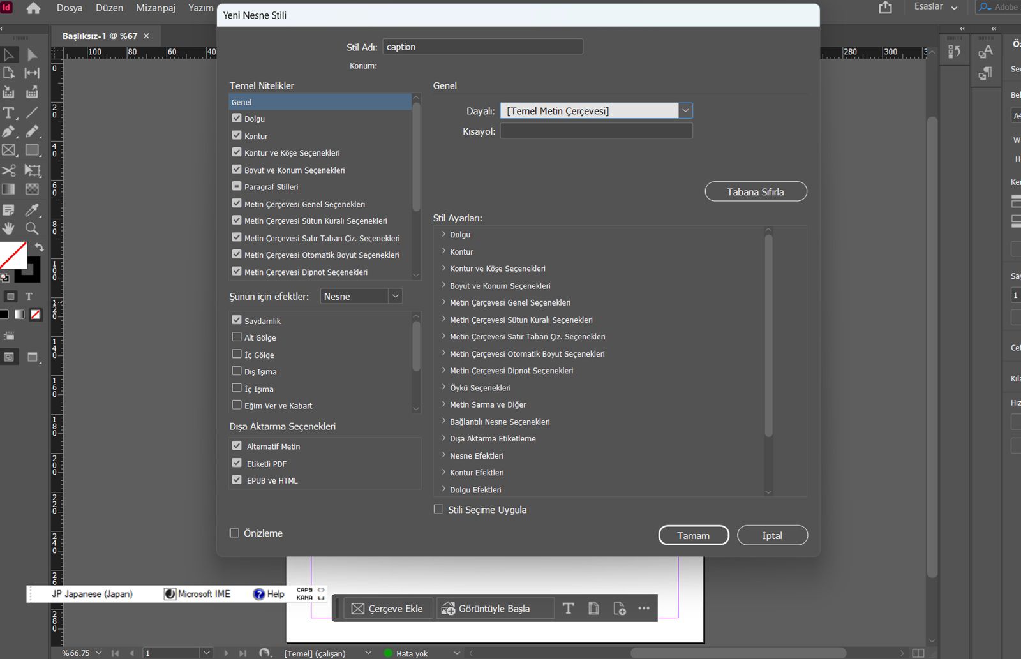Click the Tabana Sıfırla button
The image size is (1021, 659).
coord(756,191)
